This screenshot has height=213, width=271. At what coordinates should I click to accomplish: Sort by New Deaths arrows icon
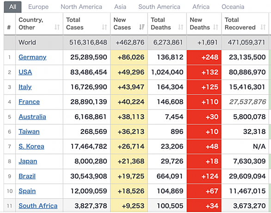tap(216, 27)
